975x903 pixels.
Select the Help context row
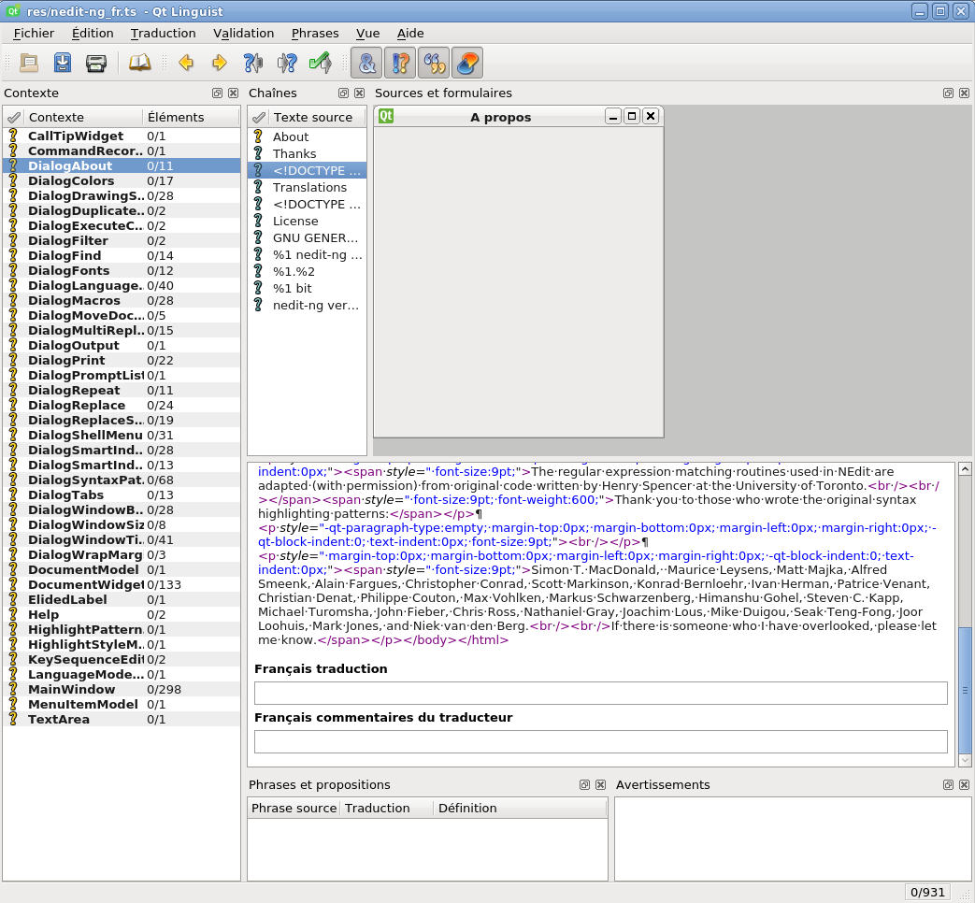[122, 614]
